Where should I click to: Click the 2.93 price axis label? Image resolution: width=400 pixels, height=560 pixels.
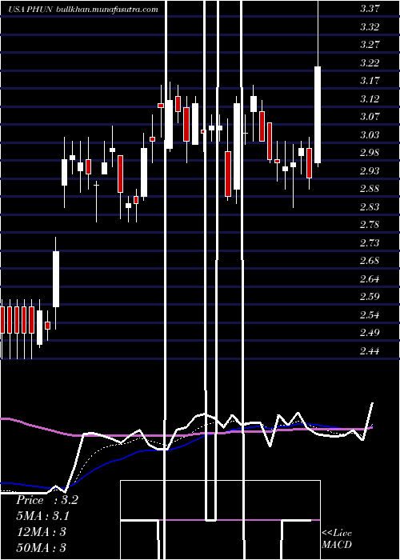(x=370, y=170)
